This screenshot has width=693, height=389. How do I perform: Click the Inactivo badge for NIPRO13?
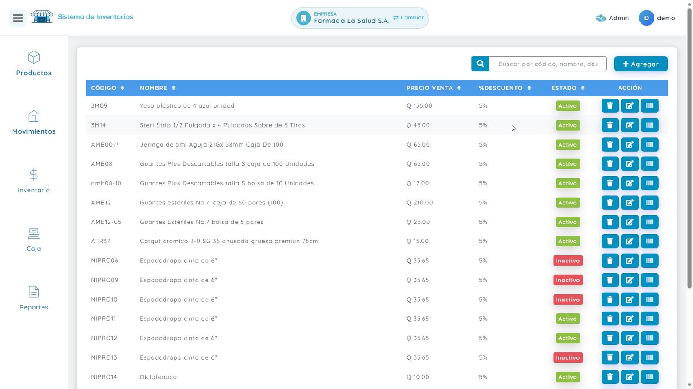click(x=568, y=357)
